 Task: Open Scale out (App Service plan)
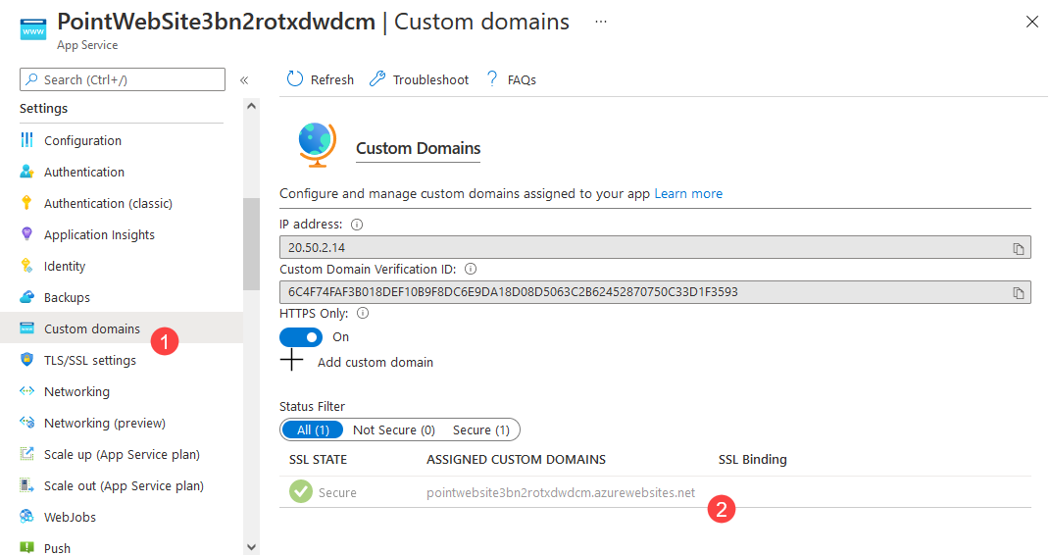pos(122,486)
